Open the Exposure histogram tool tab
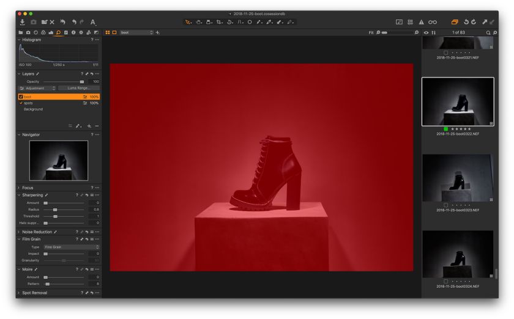The width and height of the screenshot is (514, 319). [51, 32]
